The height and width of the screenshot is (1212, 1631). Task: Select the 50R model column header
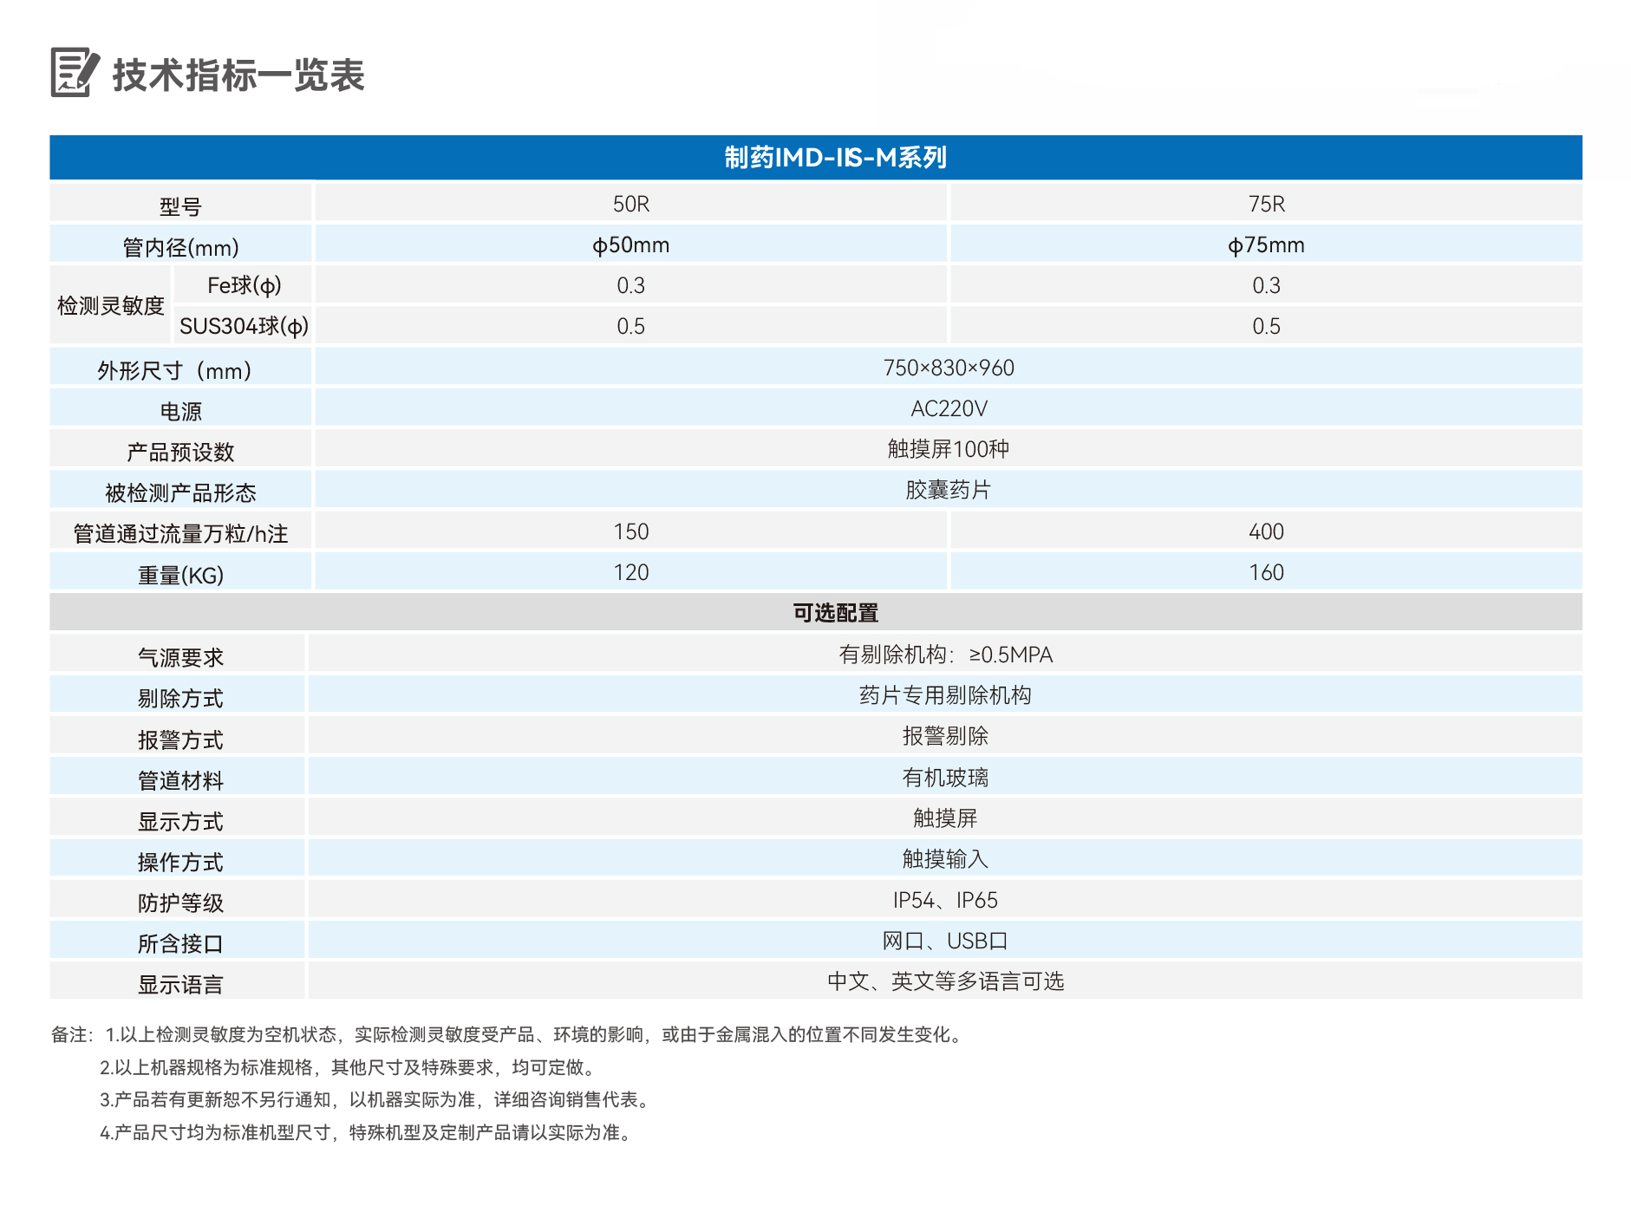pos(631,203)
